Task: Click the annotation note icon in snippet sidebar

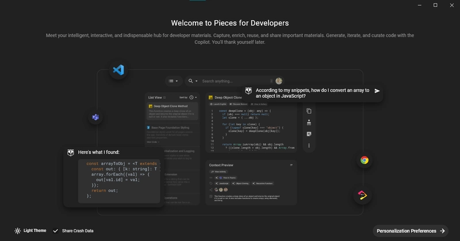Action: (x=309, y=134)
